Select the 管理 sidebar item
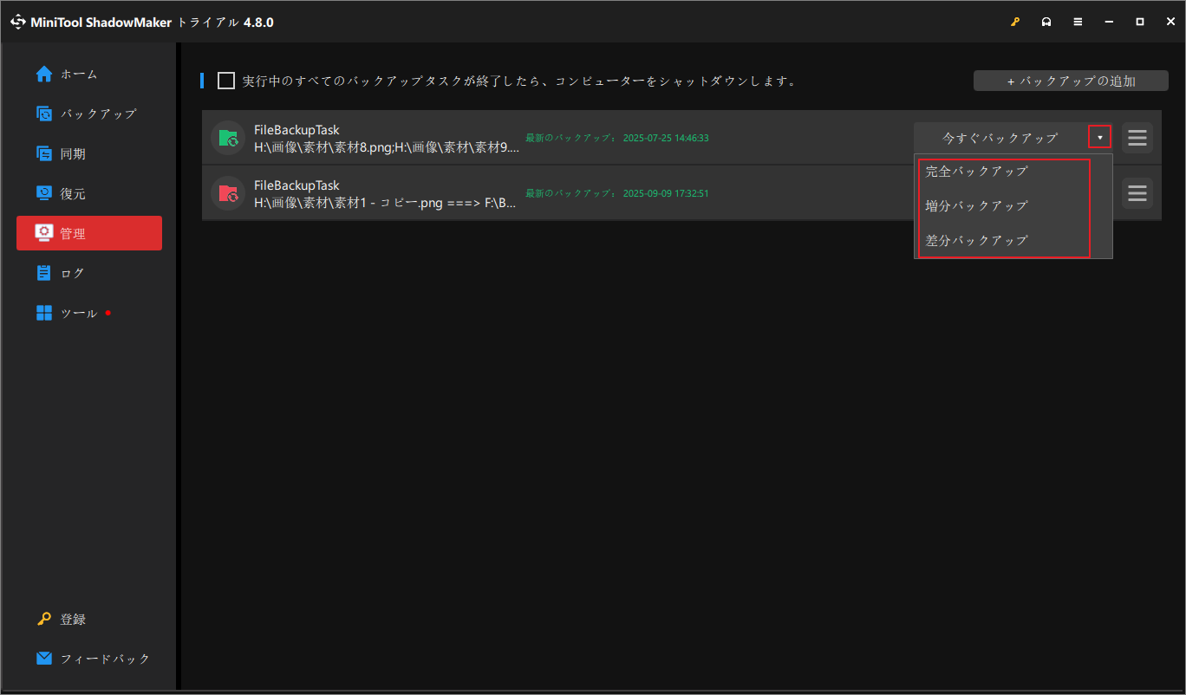This screenshot has height=695, width=1186. click(x=89, y=233)
